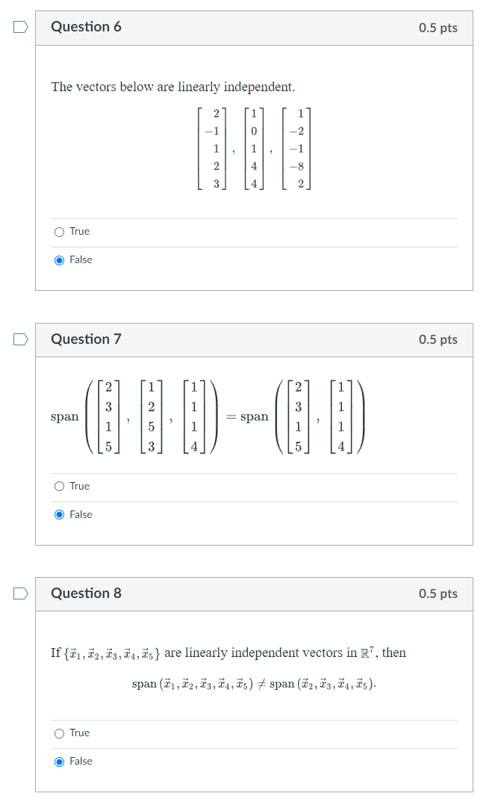The image size is (504, 811).
Task: Click the R7 vectors statement in Question 8
Action: (x=228, y=652)
